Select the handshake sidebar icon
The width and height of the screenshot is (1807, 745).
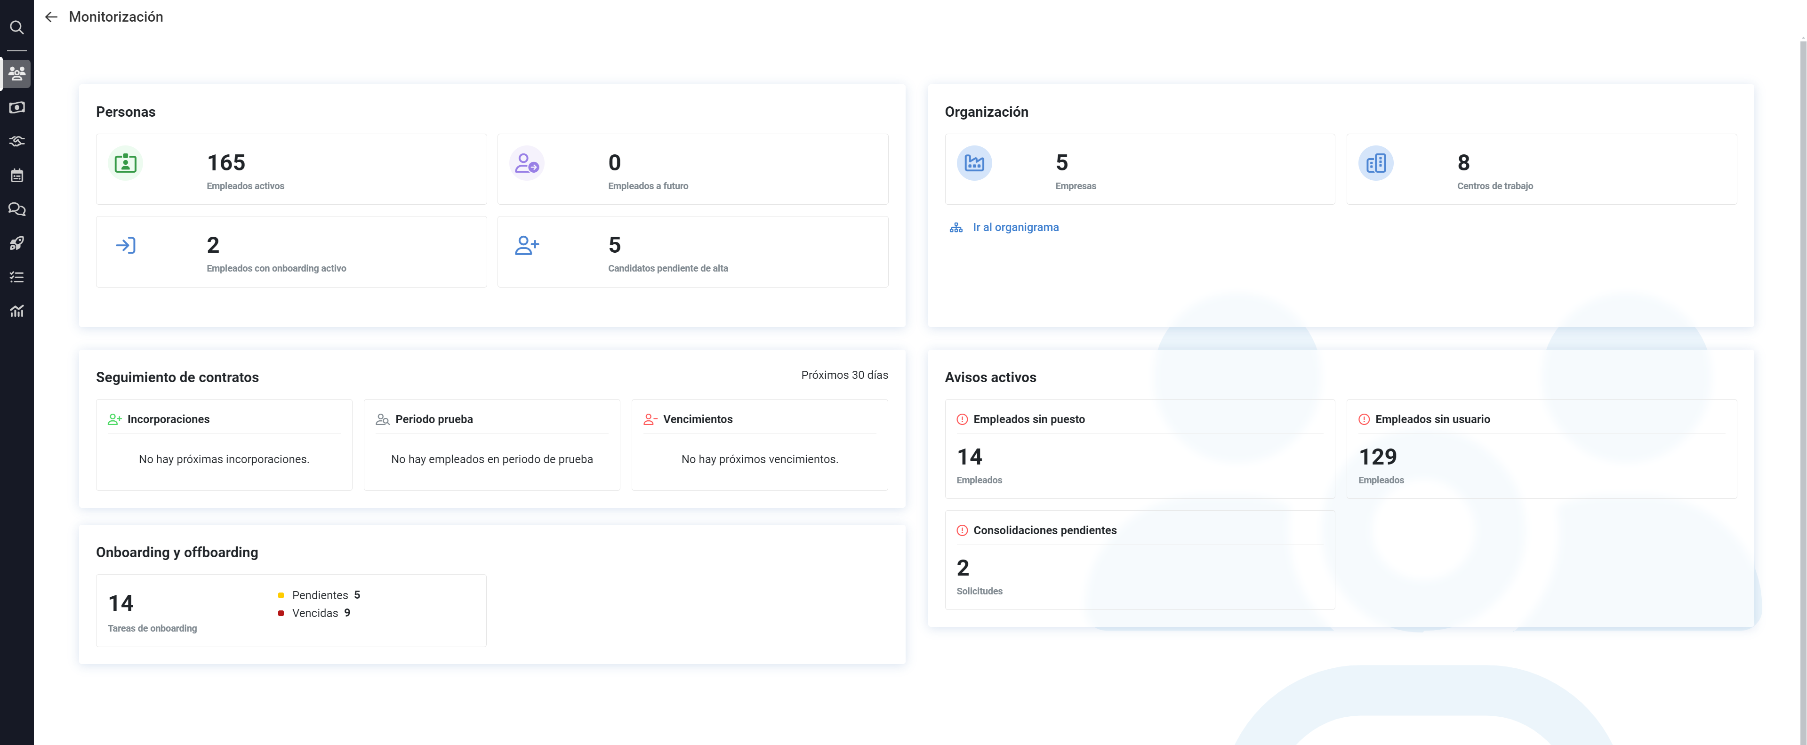click(x=17, y=141)
